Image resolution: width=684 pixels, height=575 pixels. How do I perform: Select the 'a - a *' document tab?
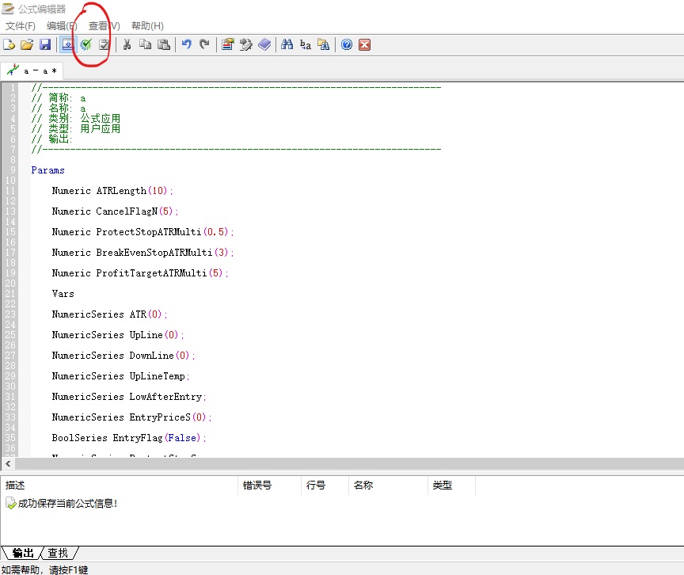coord(32,70)
